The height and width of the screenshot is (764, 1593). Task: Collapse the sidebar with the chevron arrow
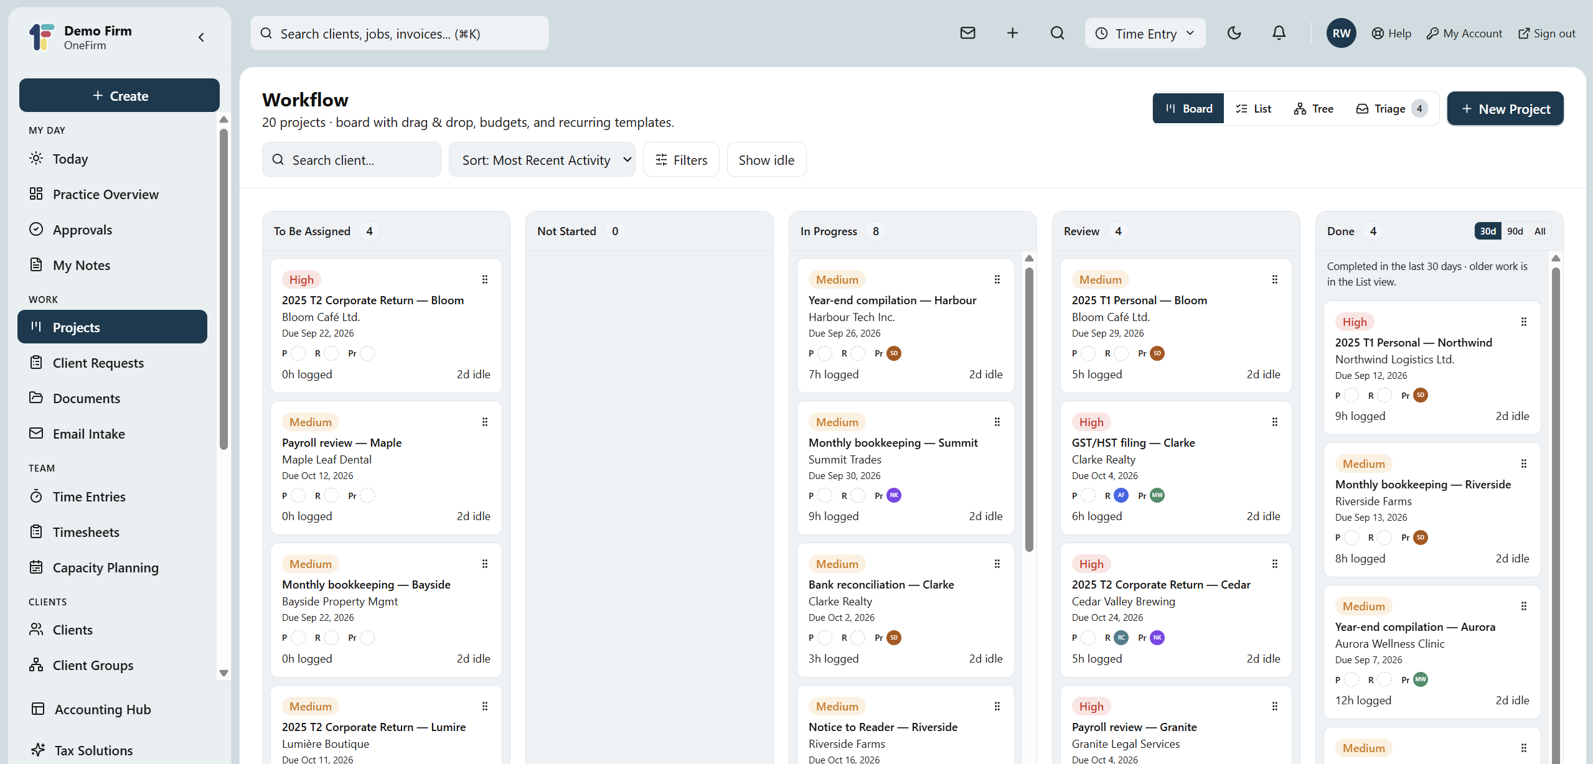click(201, 37)
